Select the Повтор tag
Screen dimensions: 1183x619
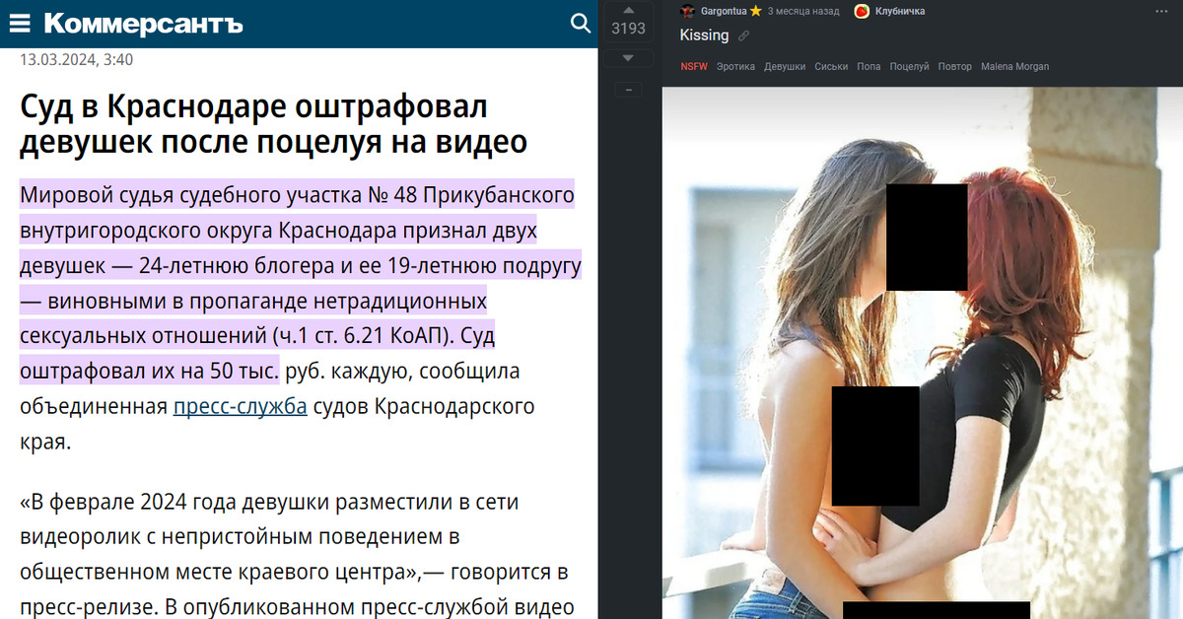[954, 66]
